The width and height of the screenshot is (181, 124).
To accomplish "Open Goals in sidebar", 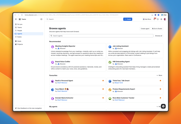I will point(29,41).
